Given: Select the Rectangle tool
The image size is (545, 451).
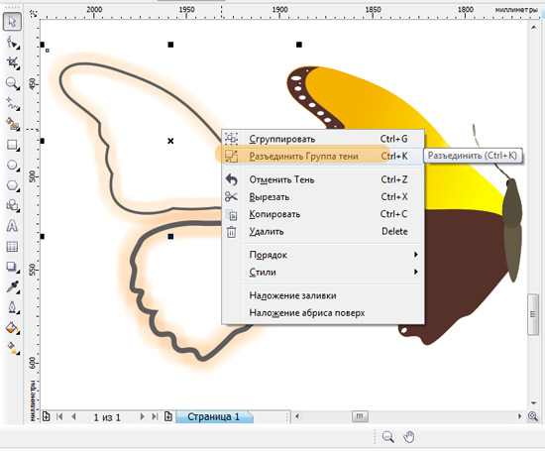Looking at the screenshot, I should (x=12, y=145).
